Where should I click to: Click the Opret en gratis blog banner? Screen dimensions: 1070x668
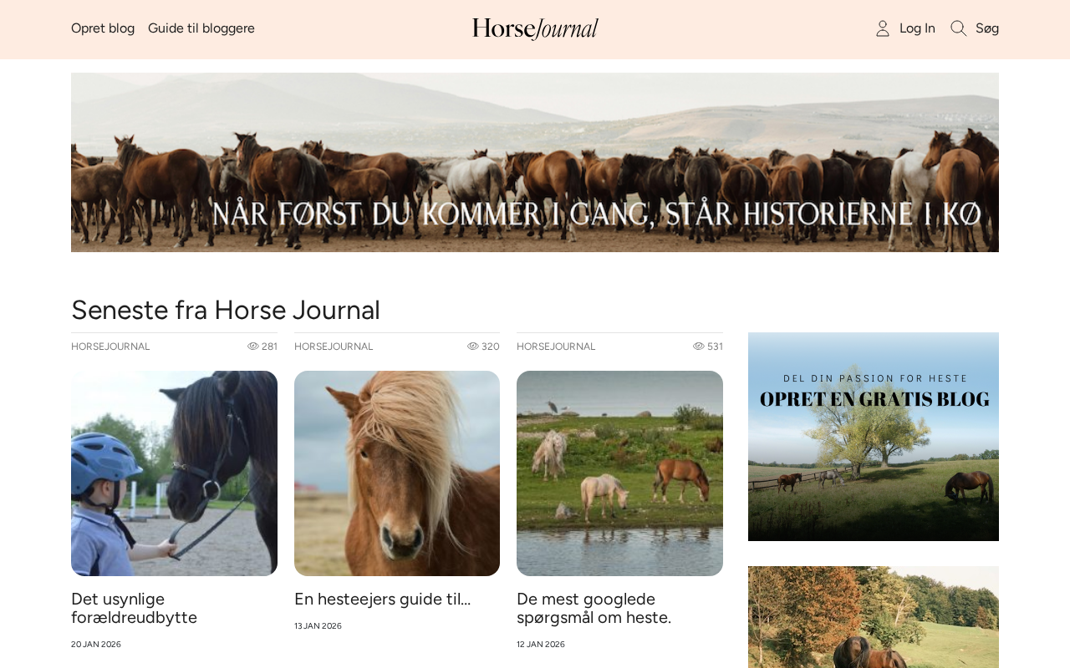(874, 437)
